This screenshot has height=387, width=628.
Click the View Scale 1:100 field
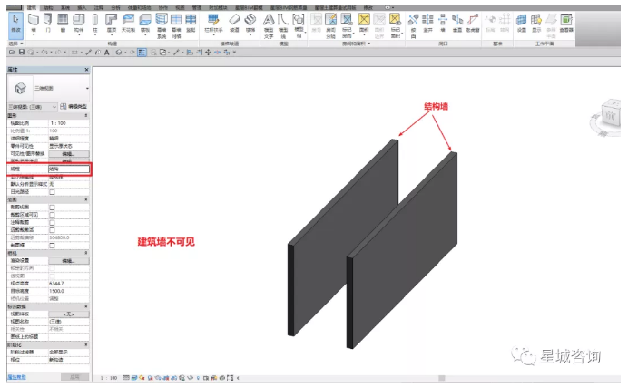pos(68,123)
